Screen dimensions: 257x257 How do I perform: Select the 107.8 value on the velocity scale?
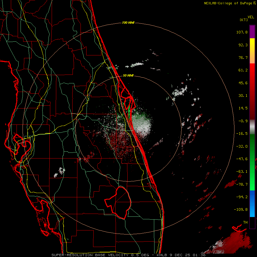[x=242, y=32]
